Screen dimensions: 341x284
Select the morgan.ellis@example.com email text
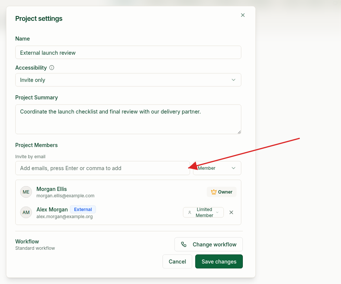65,196
